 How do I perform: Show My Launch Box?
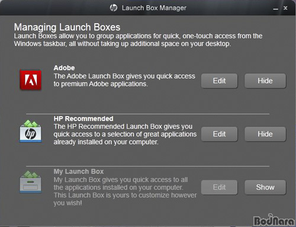click(x=265, y=187)
